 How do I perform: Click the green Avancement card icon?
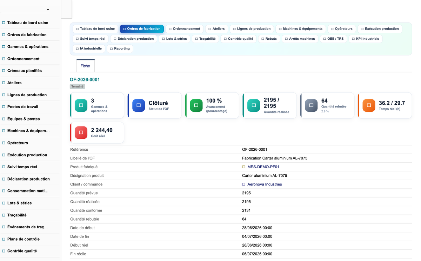click(196, 105)
